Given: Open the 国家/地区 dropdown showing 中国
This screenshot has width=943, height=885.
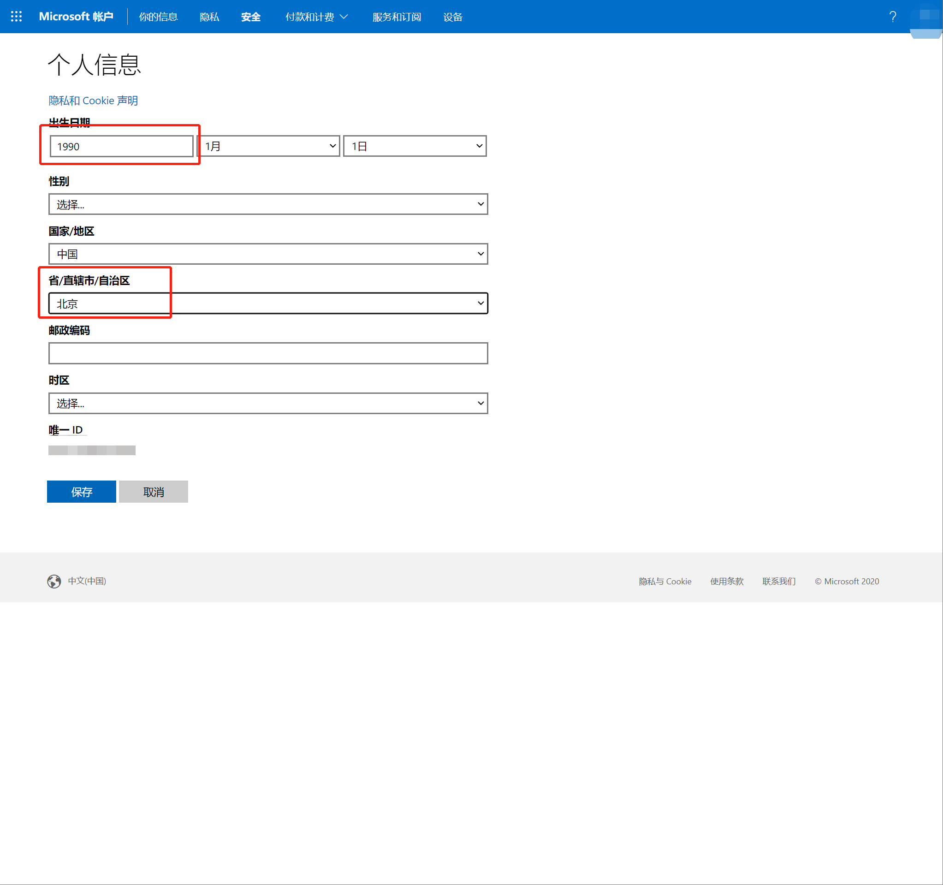Looking at the screenshot, I should (x=268, y=254).
